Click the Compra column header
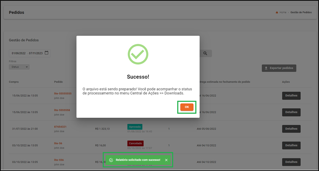This screenshot has width=319, height=171. coord(14,82)
